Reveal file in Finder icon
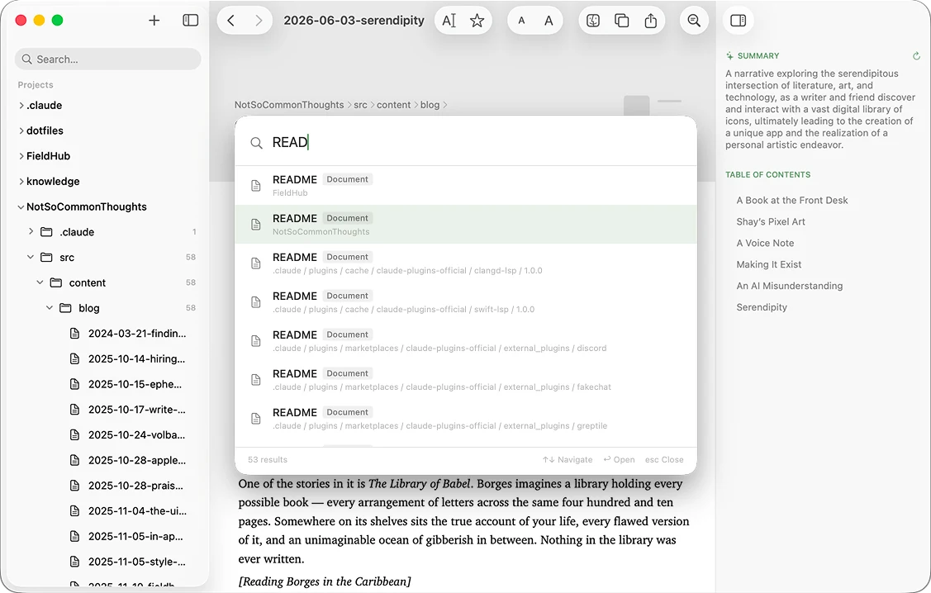931x593 pixels. click(x=593, y=21)
